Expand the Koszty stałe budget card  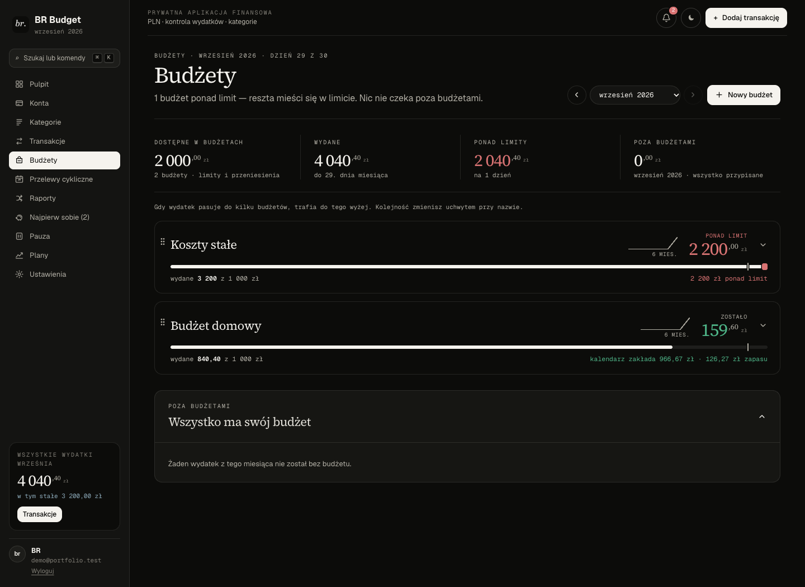[763, 245]
